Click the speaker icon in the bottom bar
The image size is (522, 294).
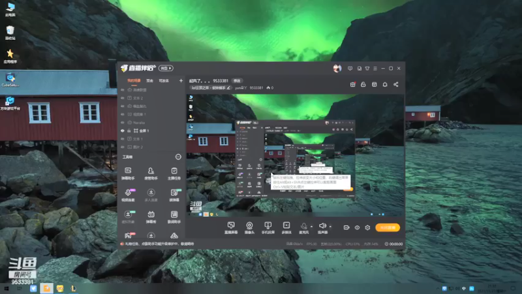tap(322, 226)
